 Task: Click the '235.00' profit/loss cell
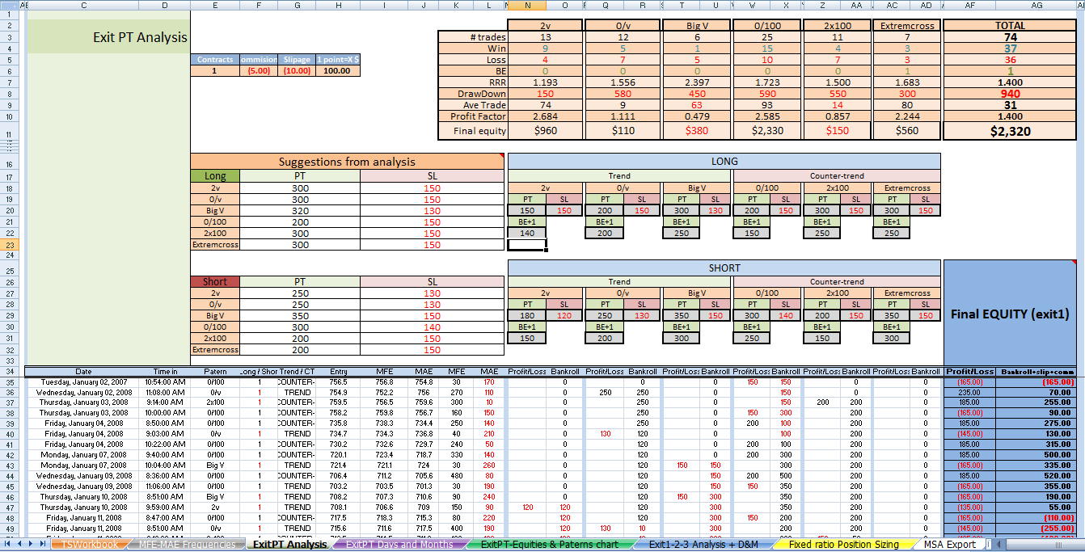(x=970, y=392)
